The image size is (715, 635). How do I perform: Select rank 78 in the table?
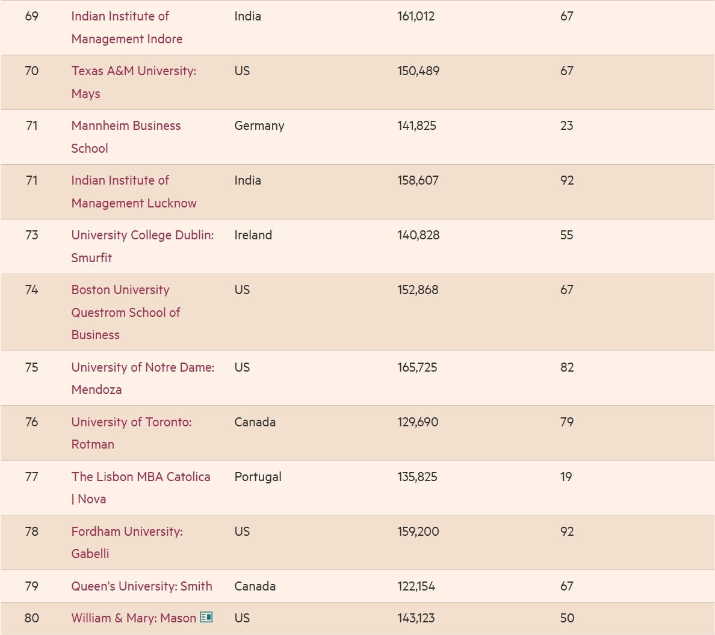(31, 531)
